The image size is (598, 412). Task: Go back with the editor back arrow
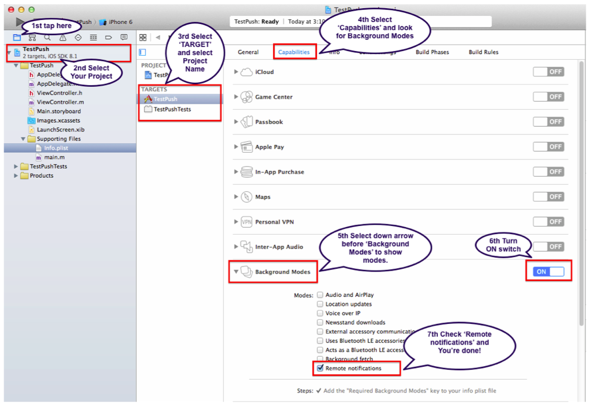[158, 38]
